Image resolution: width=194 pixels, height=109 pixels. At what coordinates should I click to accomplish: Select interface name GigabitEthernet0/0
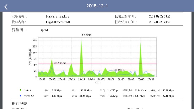58,22
